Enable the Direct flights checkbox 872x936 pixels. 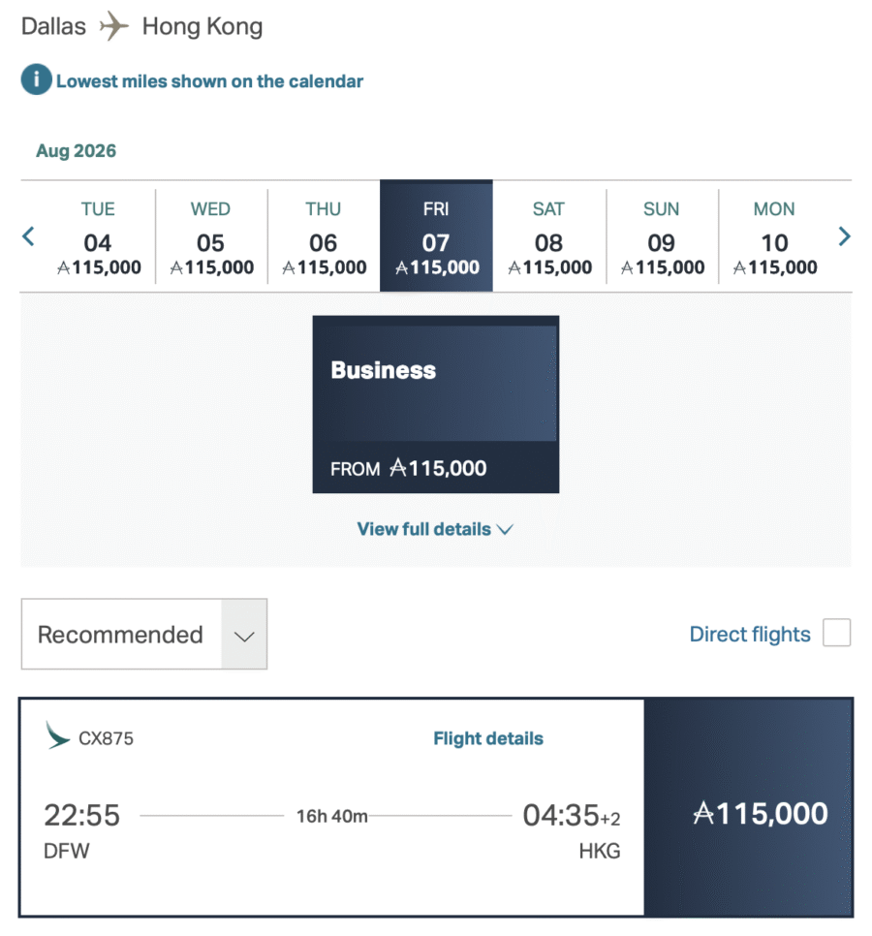[x=836, y=633]
